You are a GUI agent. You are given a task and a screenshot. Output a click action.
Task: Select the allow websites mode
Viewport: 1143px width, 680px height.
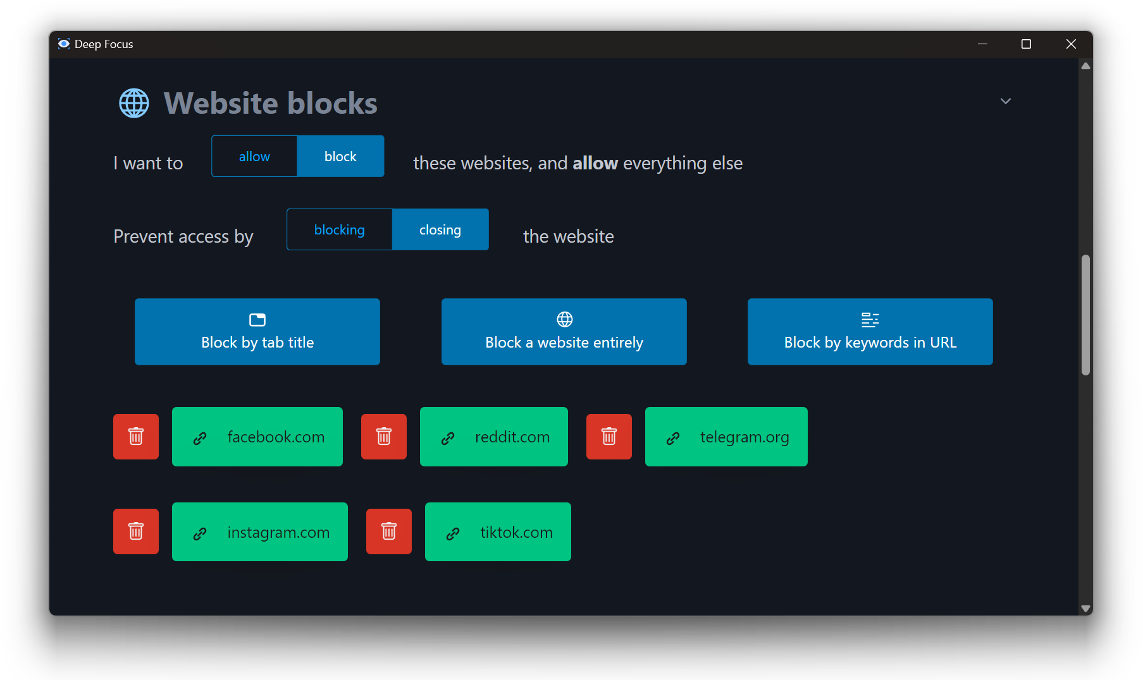254,156
